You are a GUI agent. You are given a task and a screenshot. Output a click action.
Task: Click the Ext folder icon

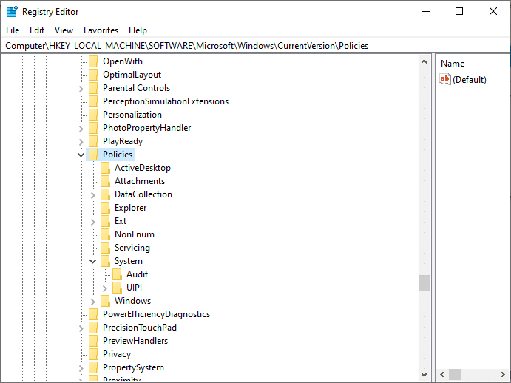point(105,221)
